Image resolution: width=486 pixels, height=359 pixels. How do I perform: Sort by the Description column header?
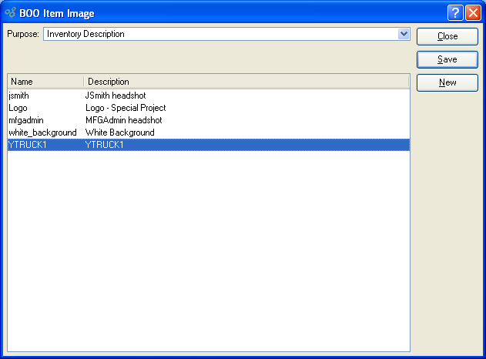point(245,81)
